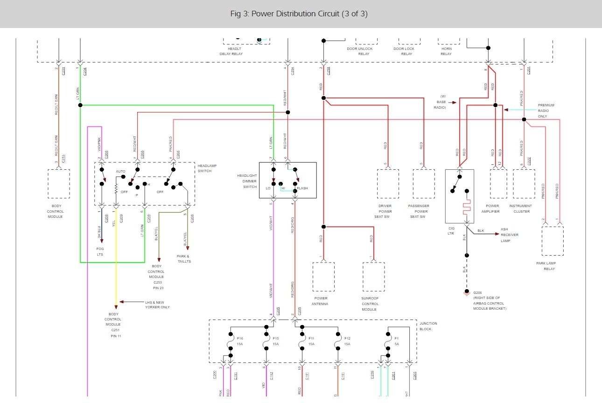602x403 pixels.
Task: Select the PASSENGER POWER SEAT SW label
Action: (419, 211)
